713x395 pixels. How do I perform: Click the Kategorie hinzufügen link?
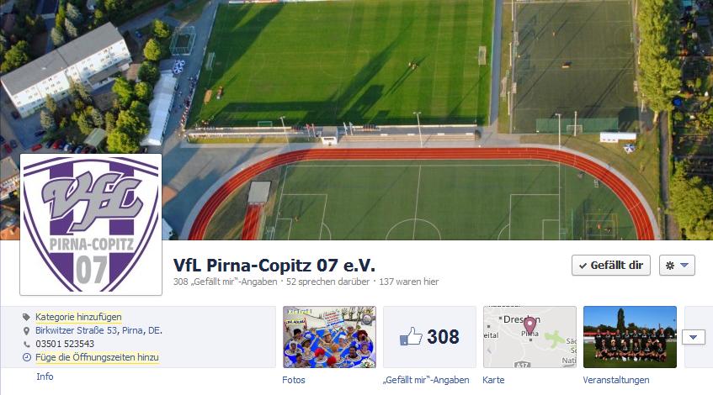click(x=78, y=317)
